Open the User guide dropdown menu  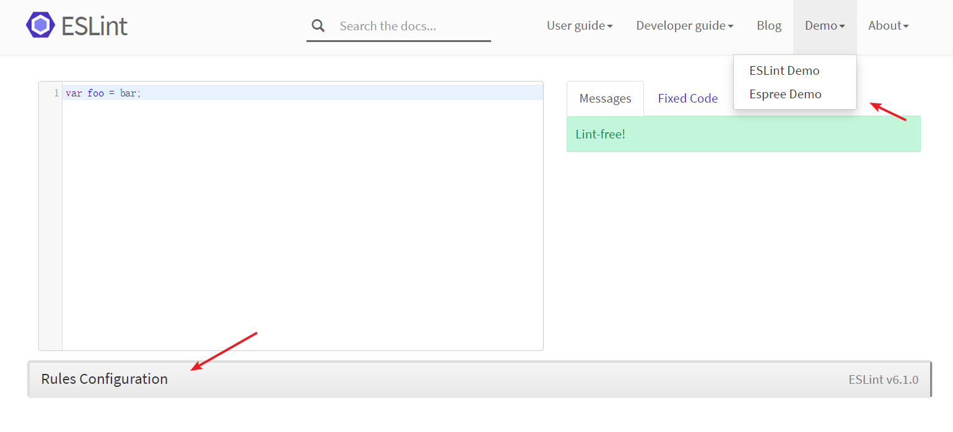tap(580, 26)
